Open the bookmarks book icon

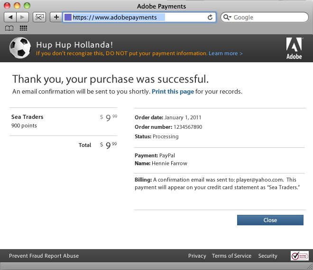(x=9, y=29)
